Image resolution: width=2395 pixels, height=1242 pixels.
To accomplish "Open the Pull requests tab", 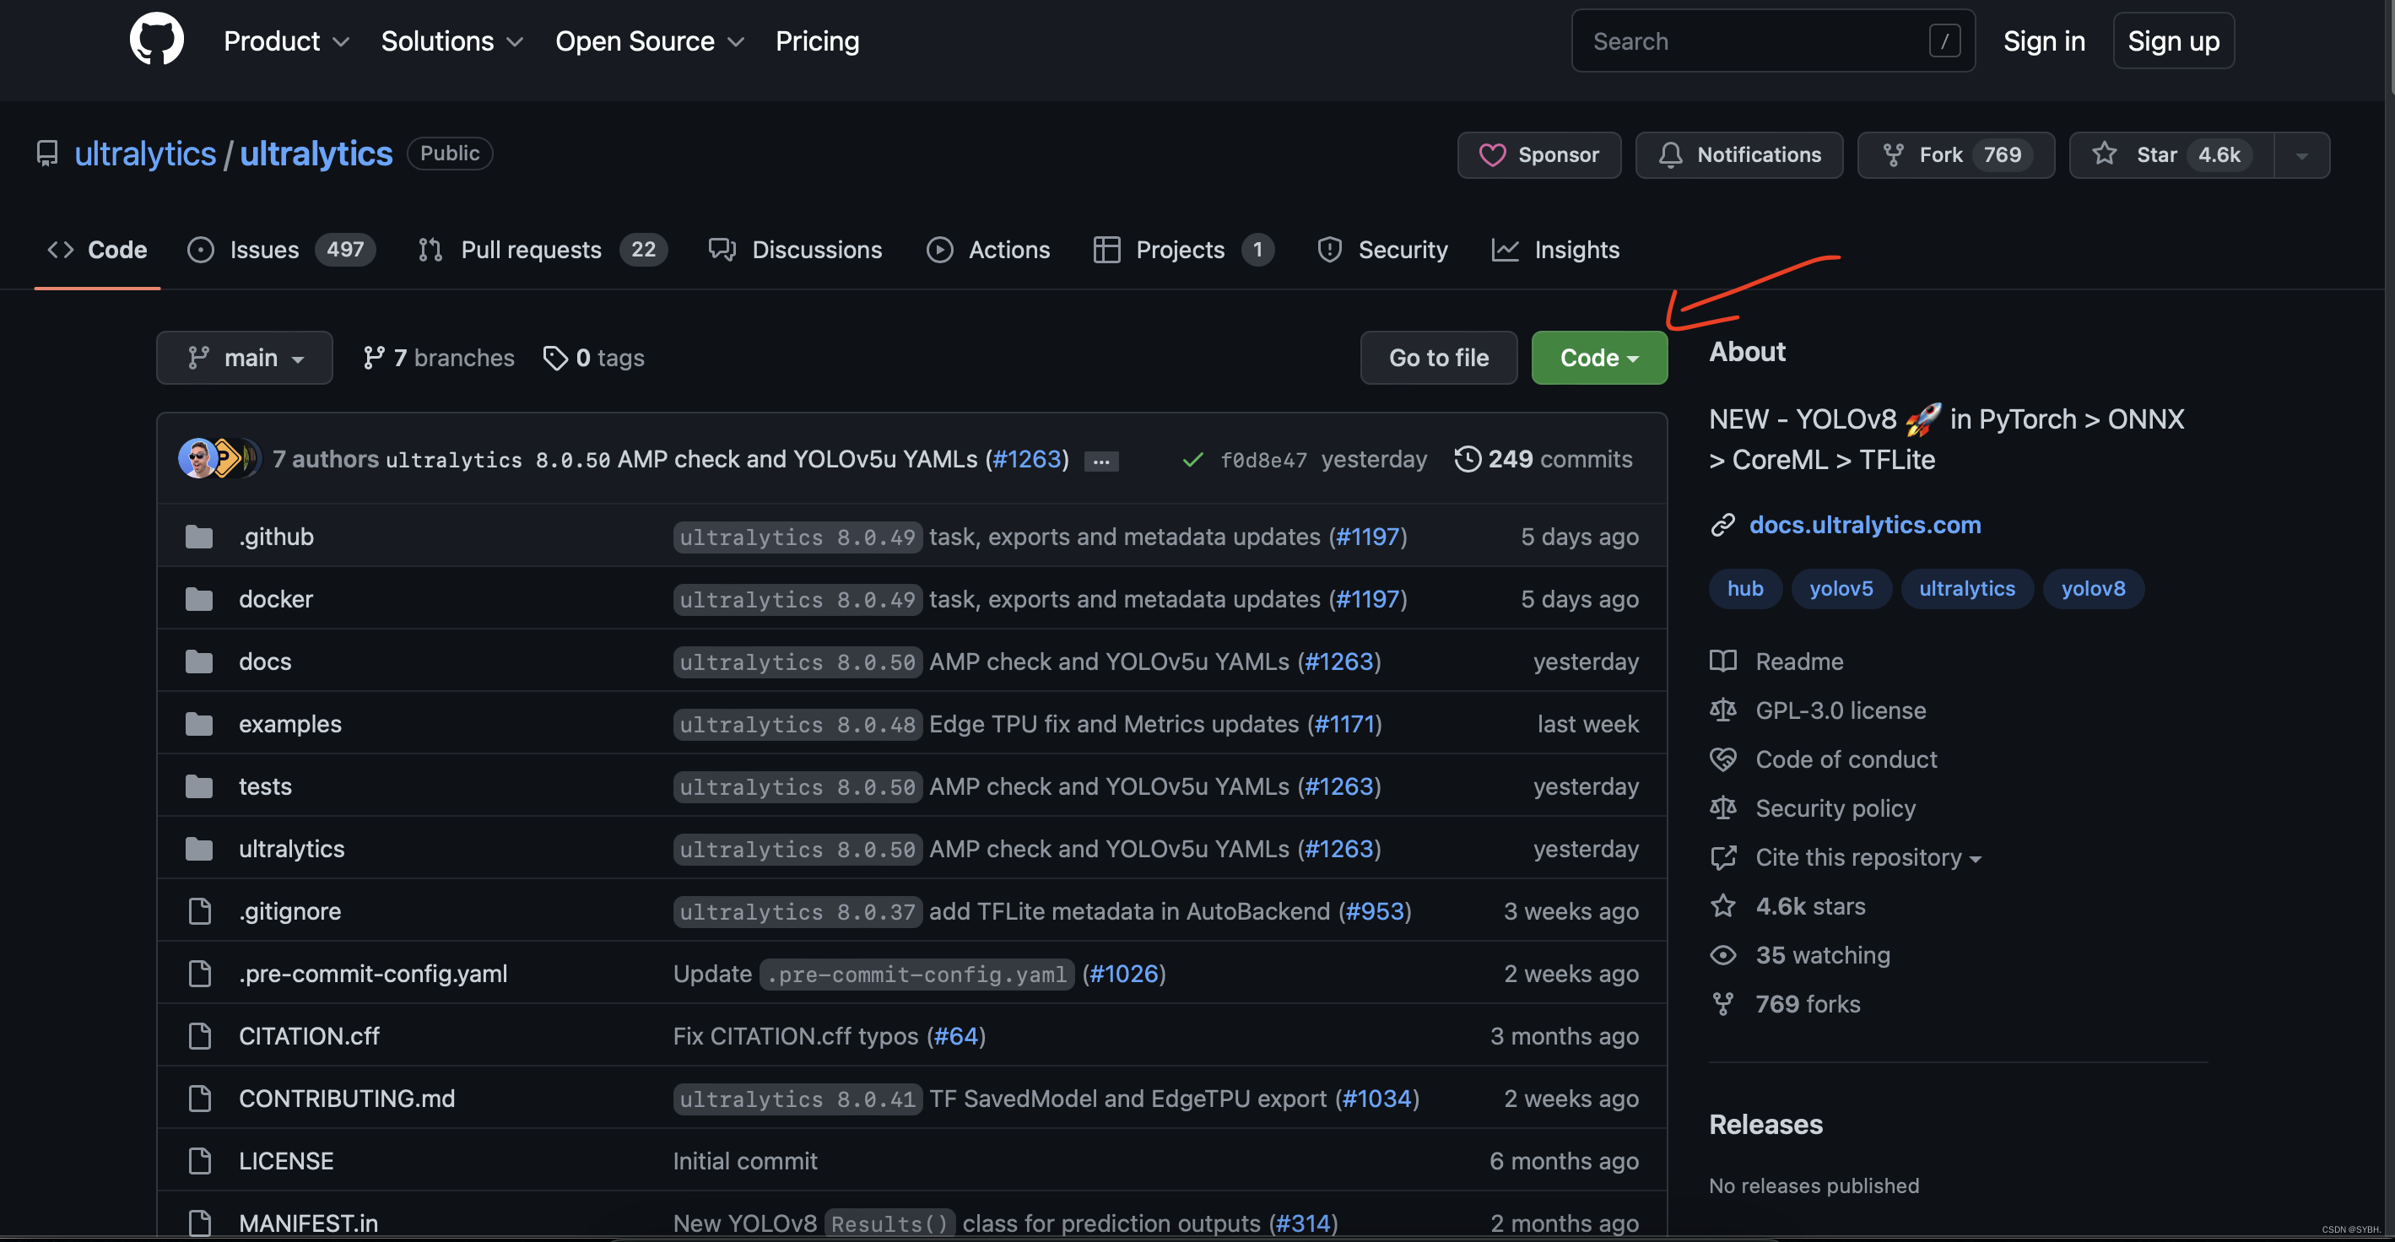I will 531,249.
